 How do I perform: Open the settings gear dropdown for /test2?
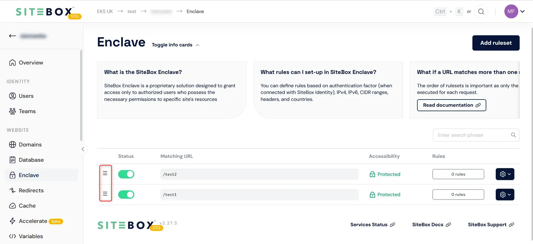[505, 174]
